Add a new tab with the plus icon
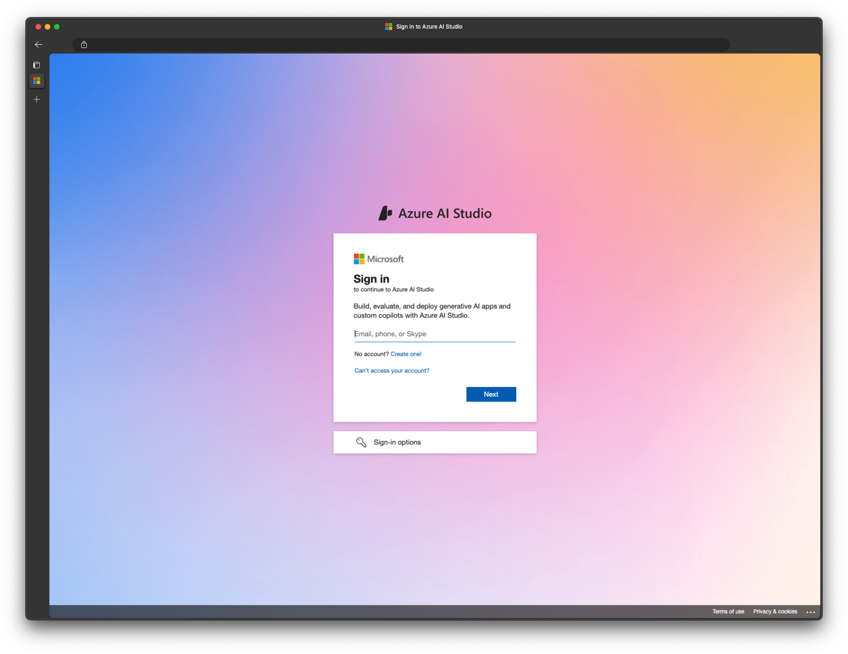Image resolution: width=848 pixels, height=654 pixels. click(x=36, y=99)
